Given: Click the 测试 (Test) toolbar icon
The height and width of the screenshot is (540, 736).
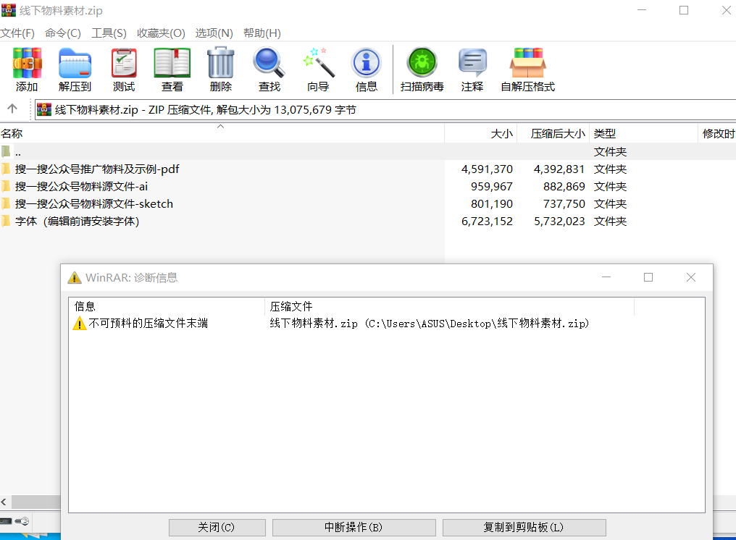Looking at the screenshot, I should pos(124,62).
